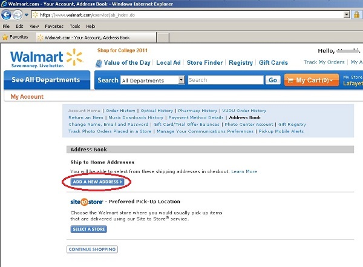Select the Walmart.com Address Book tab
Screen dimensions: 363x267
coord(96,38)
